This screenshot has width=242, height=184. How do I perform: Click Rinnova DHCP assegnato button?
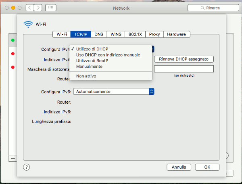(184, 59)
